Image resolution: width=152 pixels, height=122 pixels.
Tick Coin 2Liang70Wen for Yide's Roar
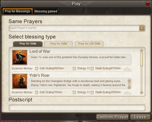(37, 92)
